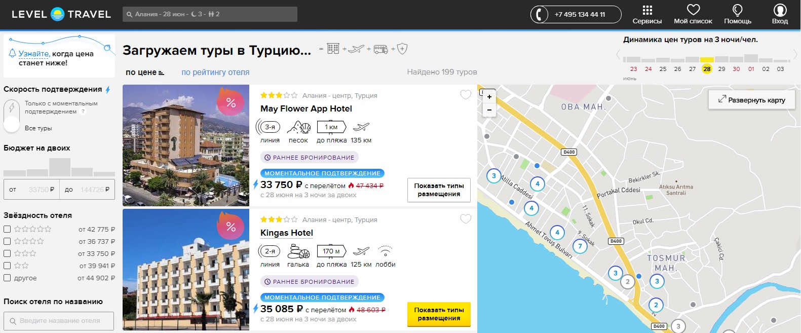Click the price alert bell icon
This screenshot has height=333, width=801.
(x=13, y=53)
